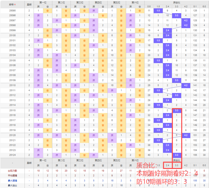Click the top 第一位 column group header
209x188 pixels.
coord(43,3)
